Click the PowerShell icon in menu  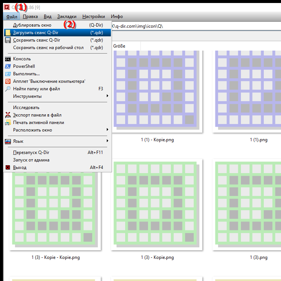point(8,66)
